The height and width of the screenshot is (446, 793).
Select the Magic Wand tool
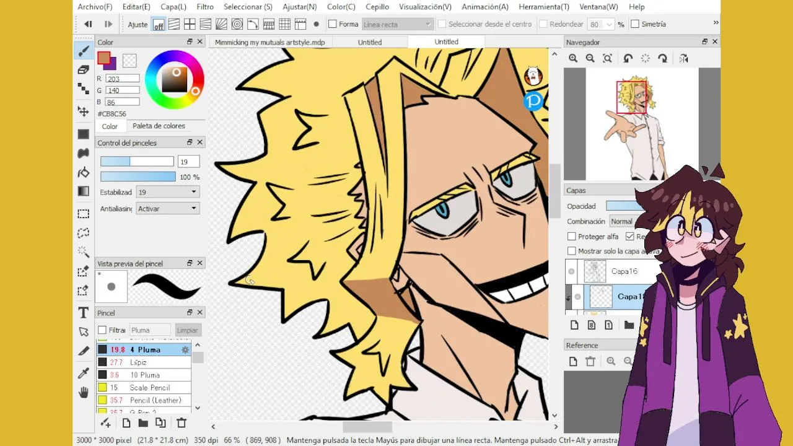coord(84,252)
